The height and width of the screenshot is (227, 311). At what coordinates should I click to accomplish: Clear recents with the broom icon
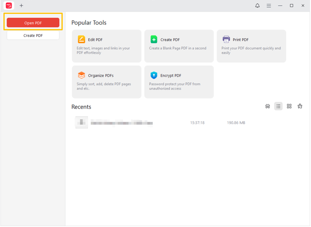point(300,106)
